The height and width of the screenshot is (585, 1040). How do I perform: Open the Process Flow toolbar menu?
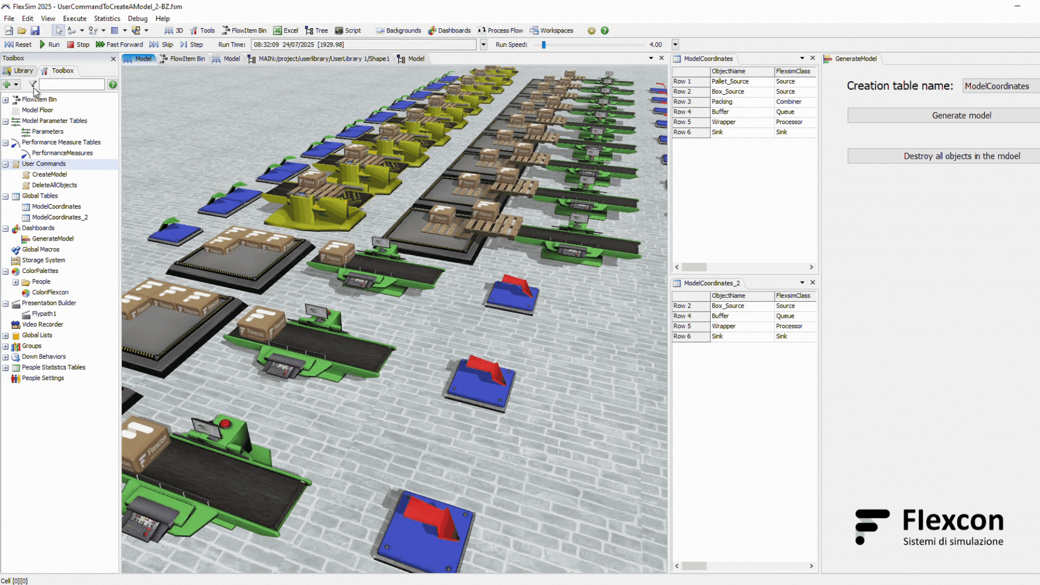click(500, 30)
